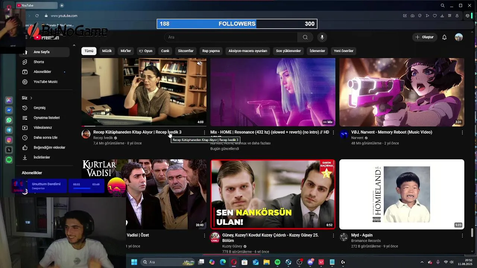
Task: Bookmark page with heart icon
Action: point(435,16)
